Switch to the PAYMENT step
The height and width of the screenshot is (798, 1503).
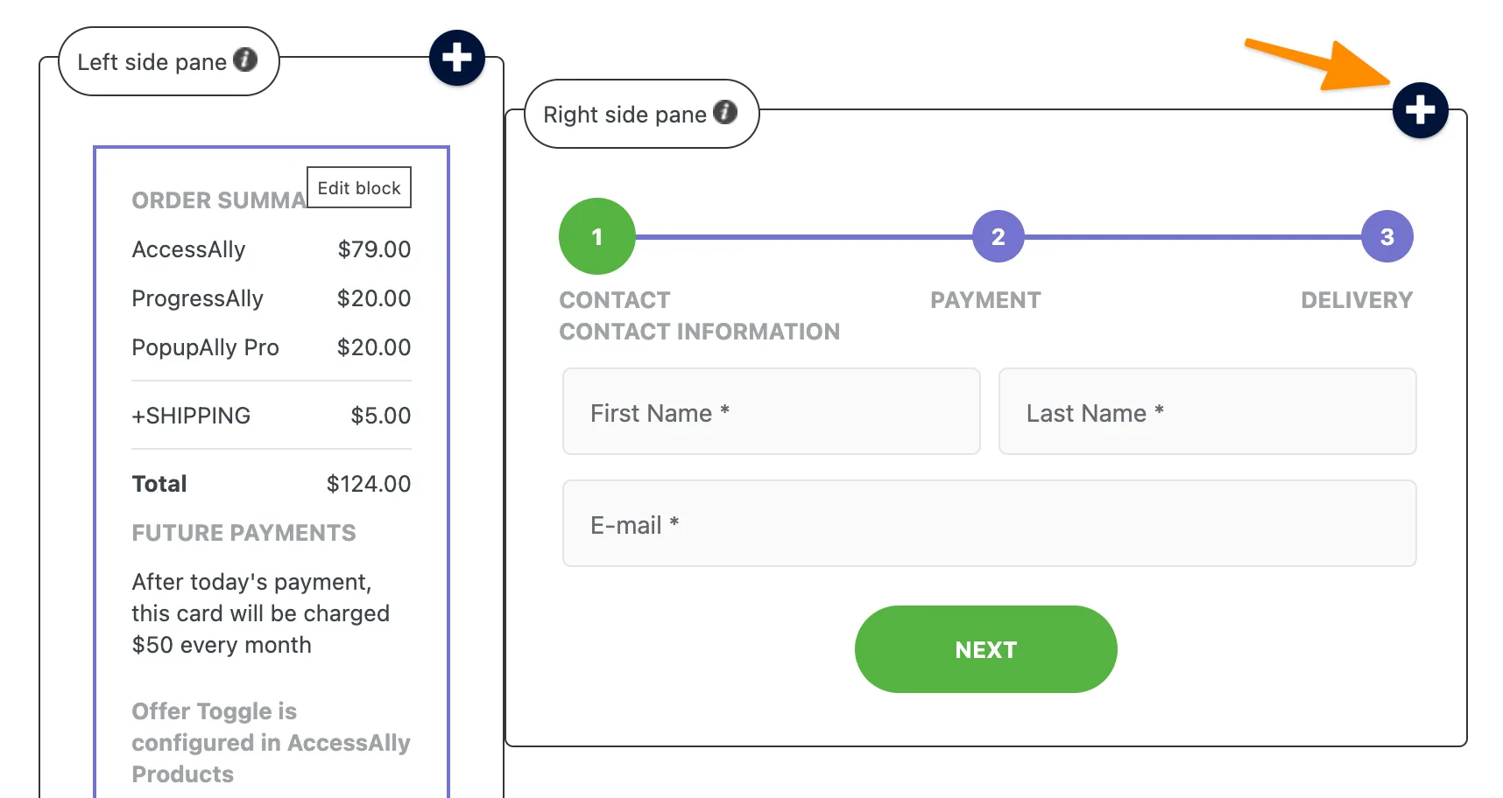pos(984,300)
